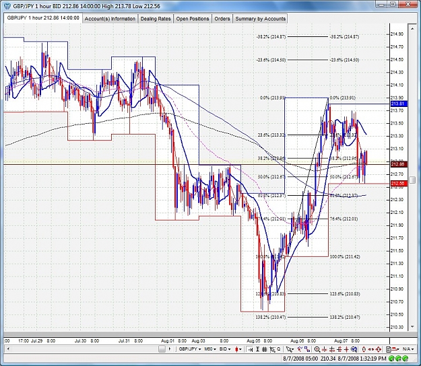The height and width of the screenshot is (366, 421).
Task: Open the Dealing Rates tab
Action: (x=156, y=19)
